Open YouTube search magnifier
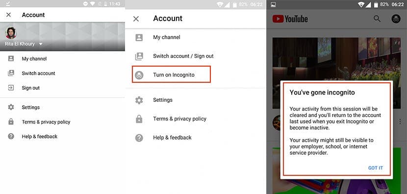This screenshot has height=194, width=407. (377, 19)
